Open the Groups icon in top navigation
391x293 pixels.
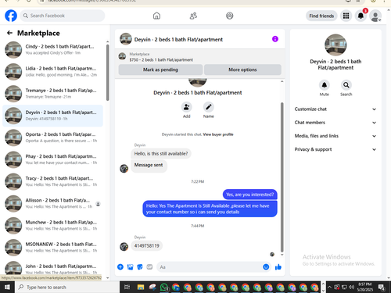point(230,16)
